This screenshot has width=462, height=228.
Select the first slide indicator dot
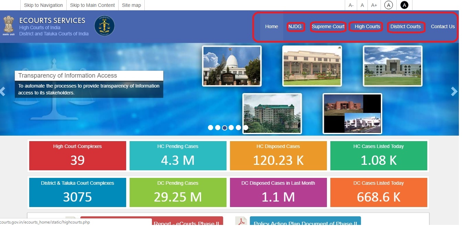tap(211, 127)
